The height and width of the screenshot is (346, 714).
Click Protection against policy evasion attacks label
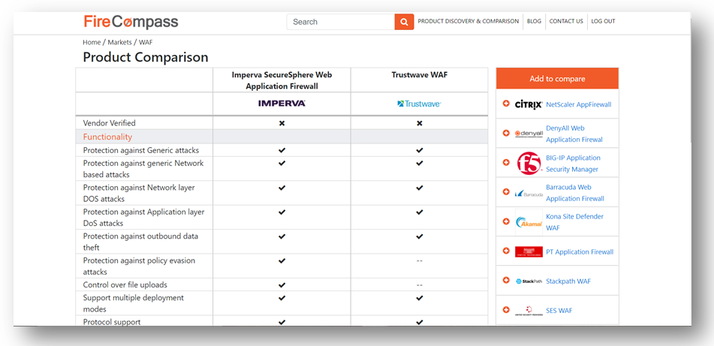[x=139, y=266]
